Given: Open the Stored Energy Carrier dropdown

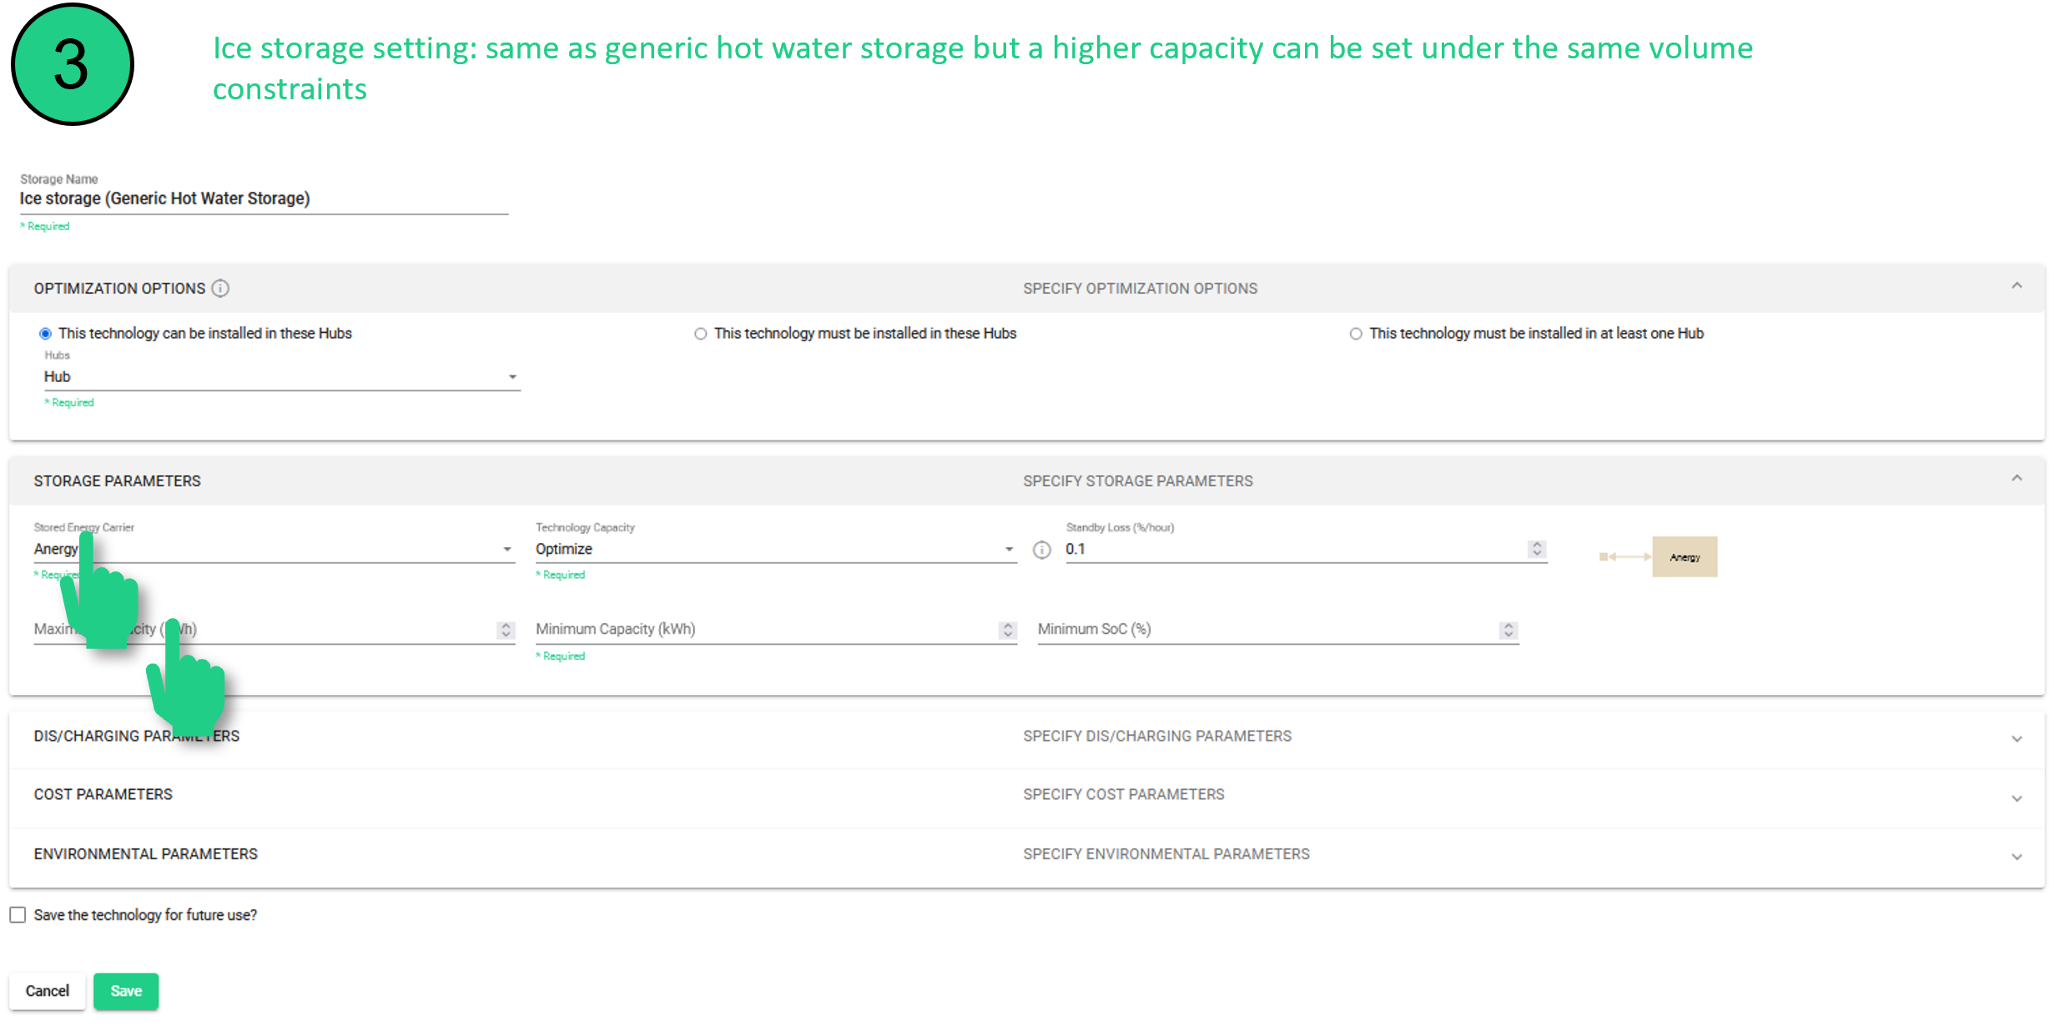Looking at the screenshot, I should coord(275,549).
